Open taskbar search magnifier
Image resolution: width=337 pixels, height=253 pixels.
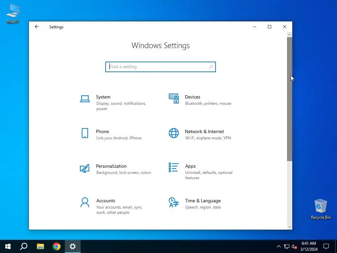[x=24, y=246]
